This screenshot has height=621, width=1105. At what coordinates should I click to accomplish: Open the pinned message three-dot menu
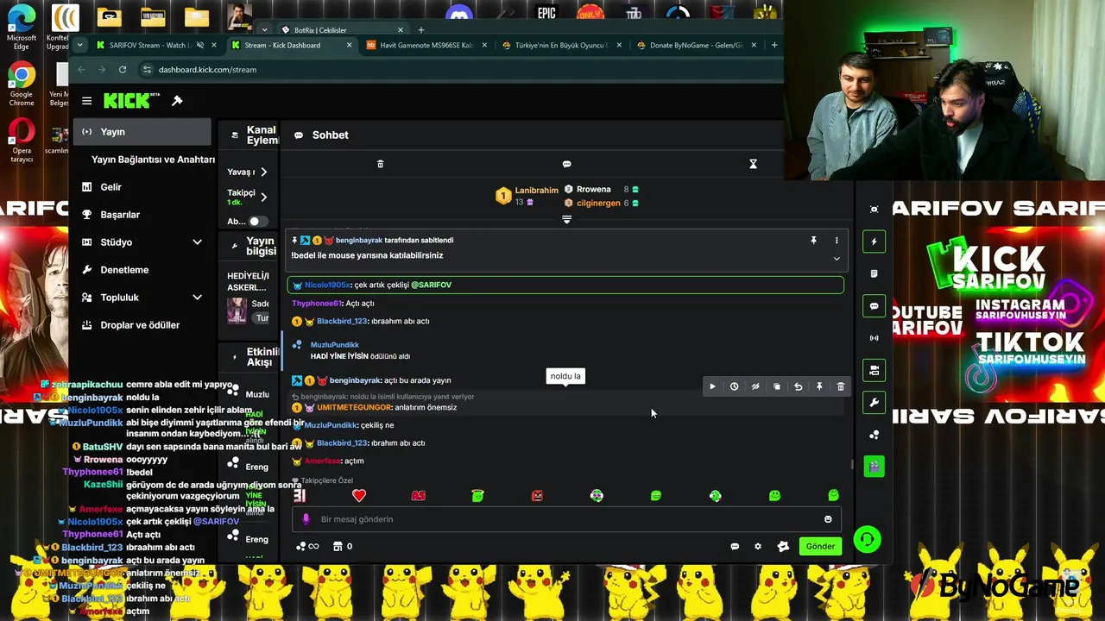click(x=836, y=241)
